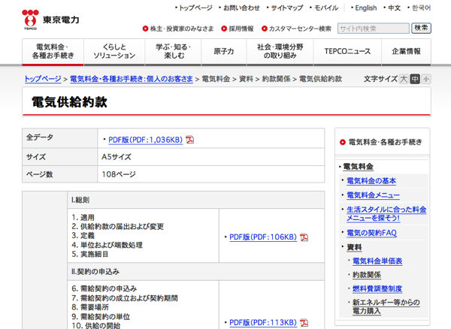Open sidebar 電気料金 link
Screen dimensions: 451x329
[358, 167]
